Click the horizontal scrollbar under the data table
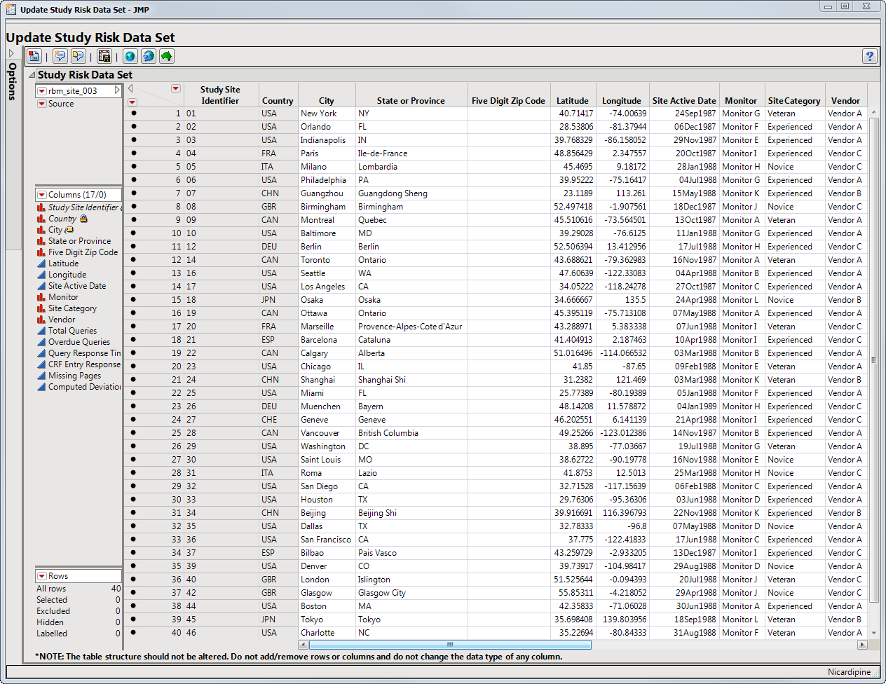Screen dimensions: 886x684 [x=449, y=645]
